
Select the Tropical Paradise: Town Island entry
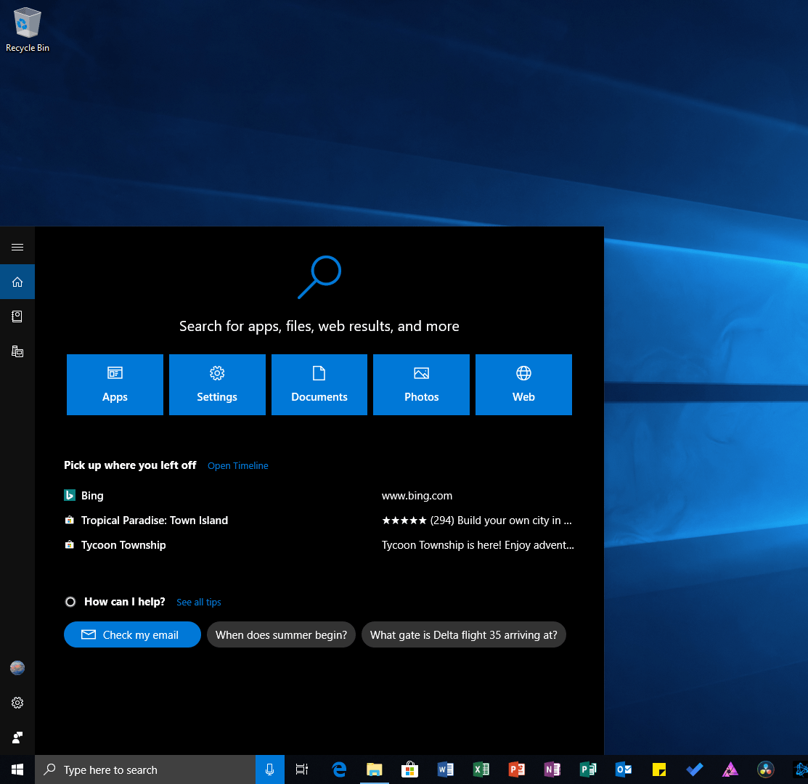point(154,520)
